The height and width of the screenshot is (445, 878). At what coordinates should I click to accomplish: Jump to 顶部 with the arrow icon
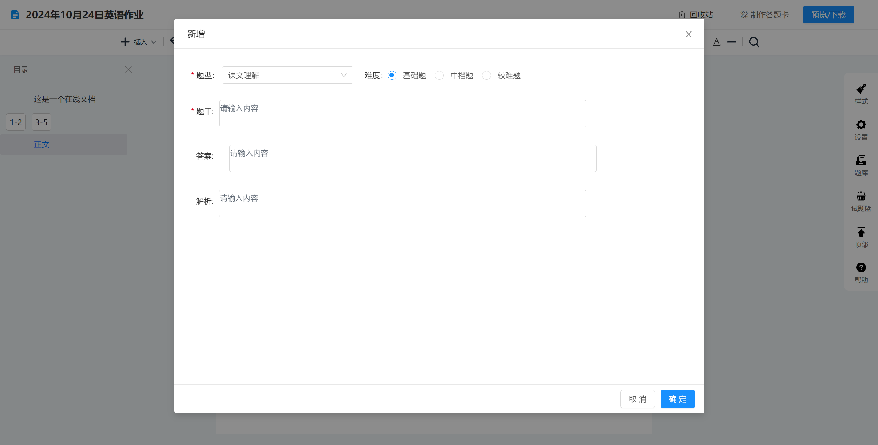click(861, 237)
